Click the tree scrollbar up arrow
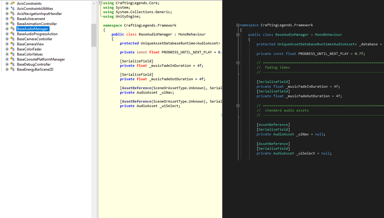Viewport: 384px width, 218px height. 94,3
